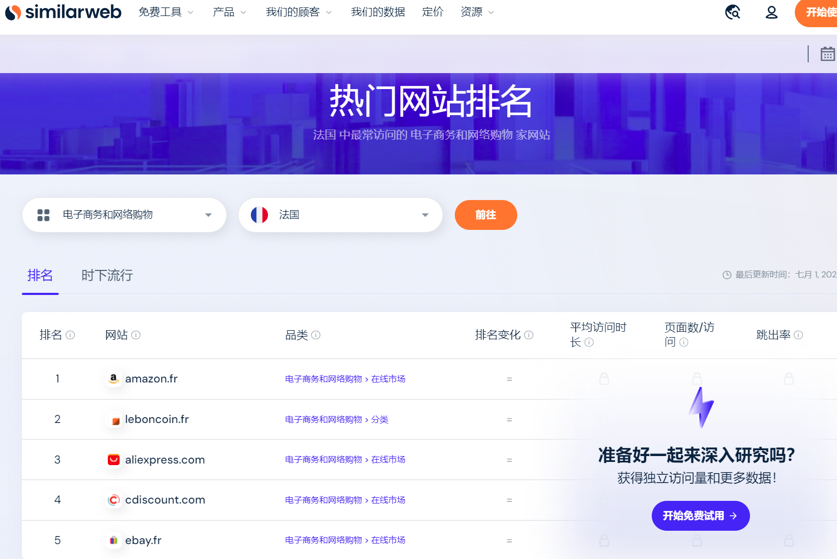Open the user account icon
This screenshot has width=837, height=559.
point(771,12)
